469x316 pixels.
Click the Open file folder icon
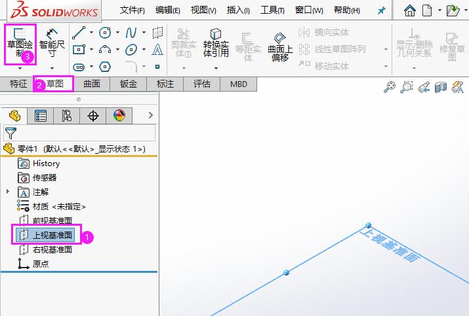453,10
